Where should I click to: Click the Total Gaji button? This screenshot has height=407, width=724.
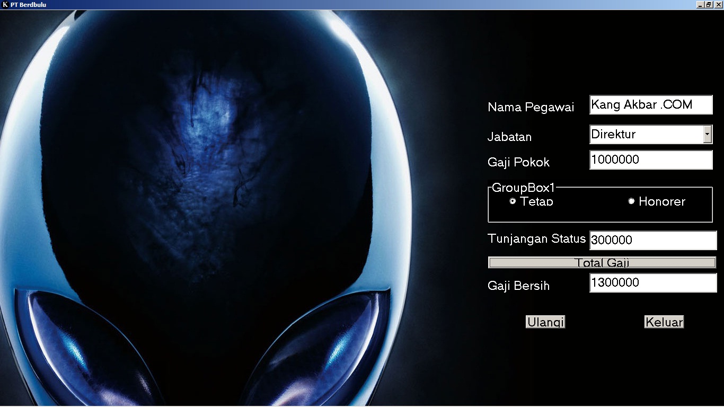[x=602, y=262]
